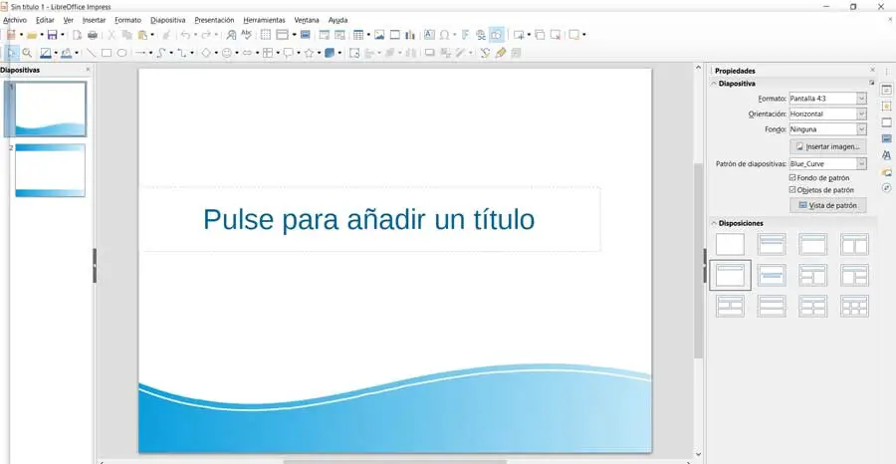Open the Diapositiva menu
This screenshot has height=464, width=896.
168,20
